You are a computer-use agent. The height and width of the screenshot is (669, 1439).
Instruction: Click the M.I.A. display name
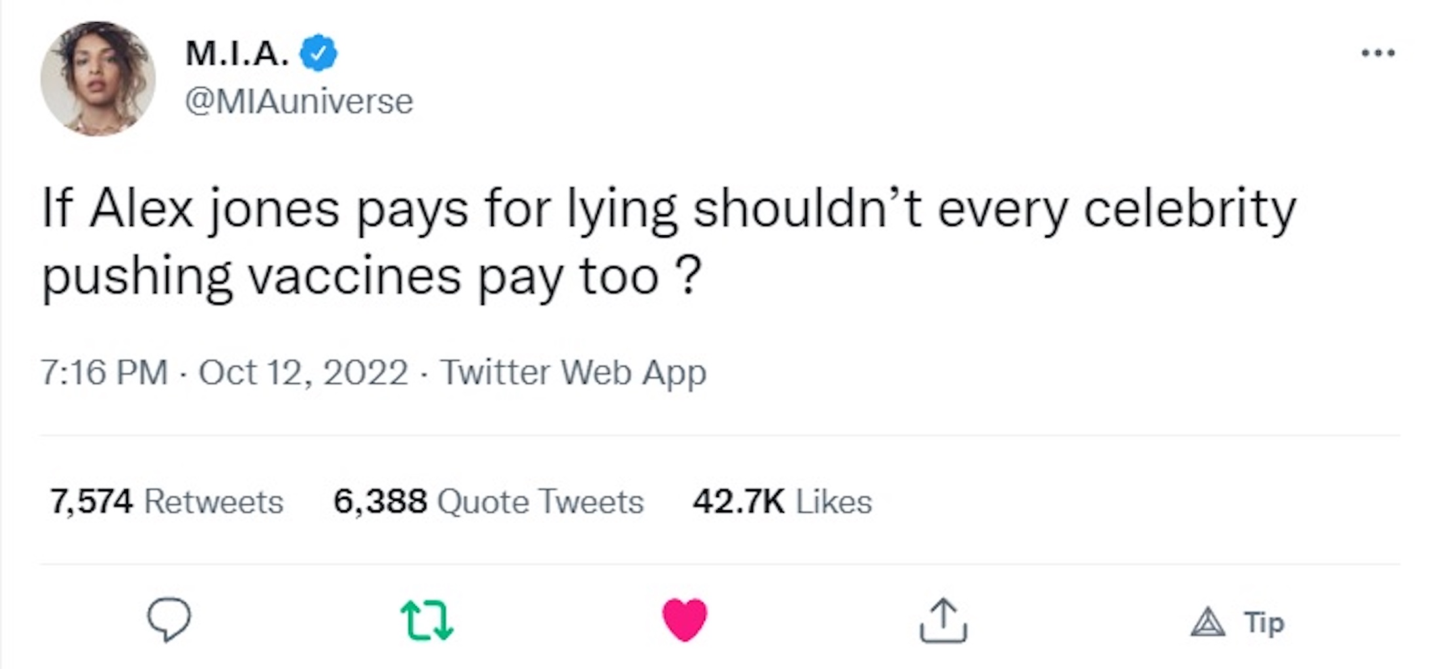click(x=237, y=53)
